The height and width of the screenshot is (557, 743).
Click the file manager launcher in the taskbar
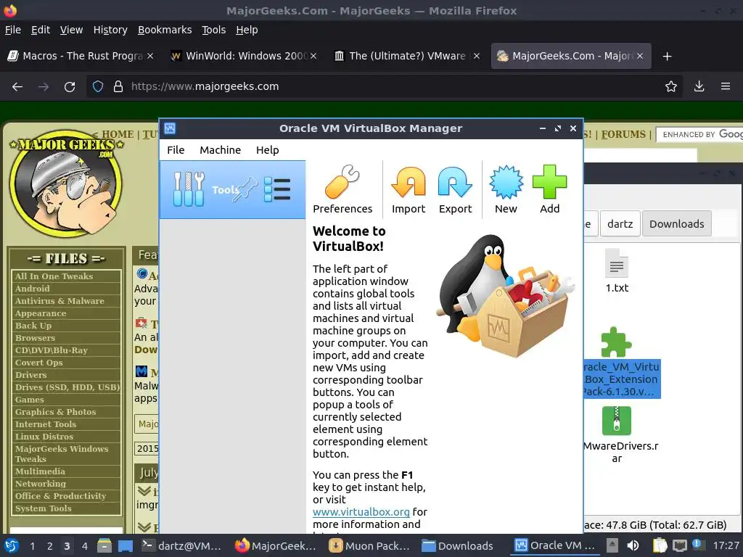click(104, 546)
